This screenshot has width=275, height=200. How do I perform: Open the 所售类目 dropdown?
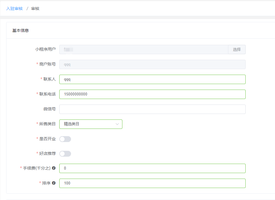coord(91,124)
